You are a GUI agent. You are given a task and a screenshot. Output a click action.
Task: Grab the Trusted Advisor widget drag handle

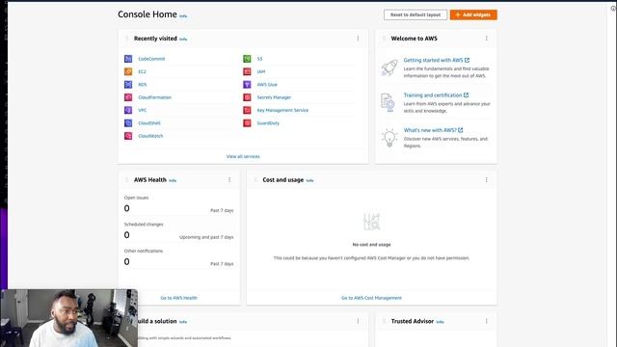(x=384, y=321)
